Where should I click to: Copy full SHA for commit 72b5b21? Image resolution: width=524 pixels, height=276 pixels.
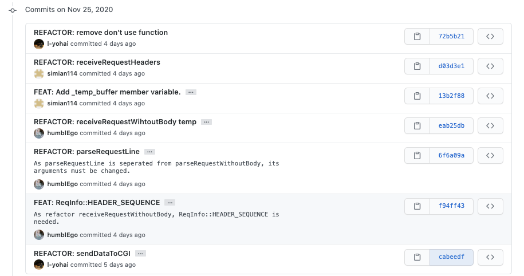point(417,37)
